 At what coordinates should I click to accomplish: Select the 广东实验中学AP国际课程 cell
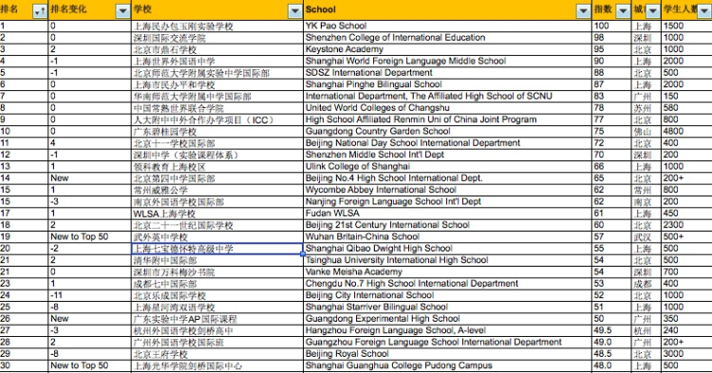(217, 319)
